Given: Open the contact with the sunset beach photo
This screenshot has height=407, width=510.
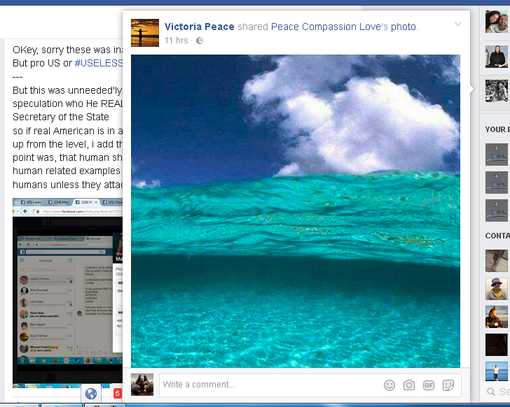Looking at the screenshot, I should (x=496, y=317).
